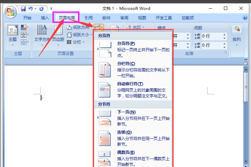Open the 审阅 tab
Screen dimensions: 251x167
tap(125, 18)
